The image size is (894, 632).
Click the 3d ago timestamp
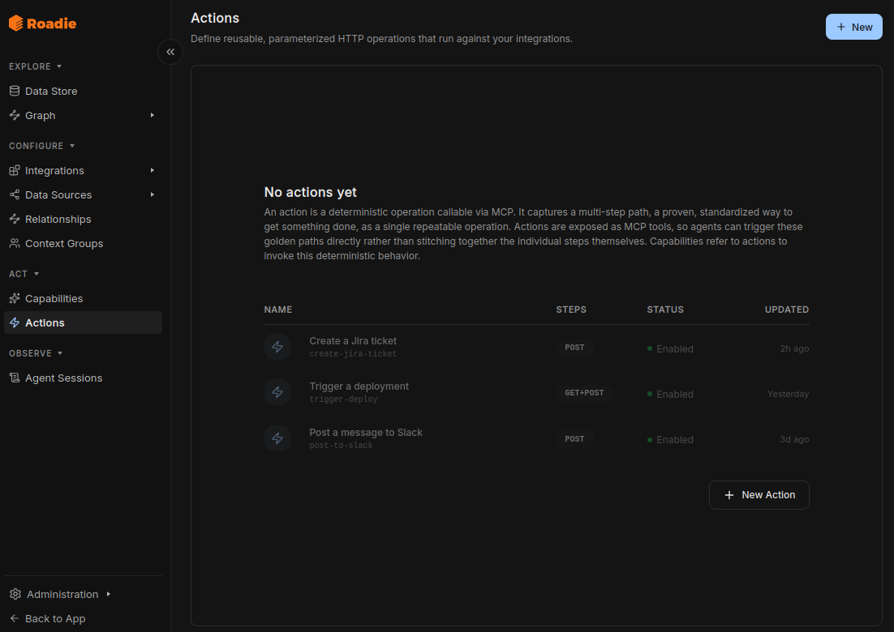[x=794, y=439]
